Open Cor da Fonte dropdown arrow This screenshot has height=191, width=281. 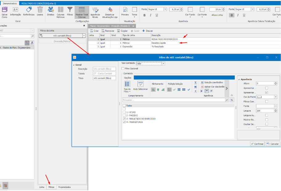click(x=276, y=97)
